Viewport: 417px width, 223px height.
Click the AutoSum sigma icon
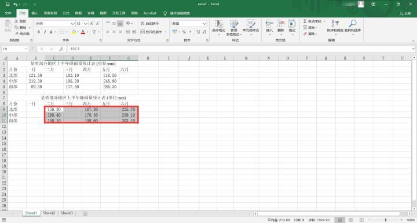point(305,21)
